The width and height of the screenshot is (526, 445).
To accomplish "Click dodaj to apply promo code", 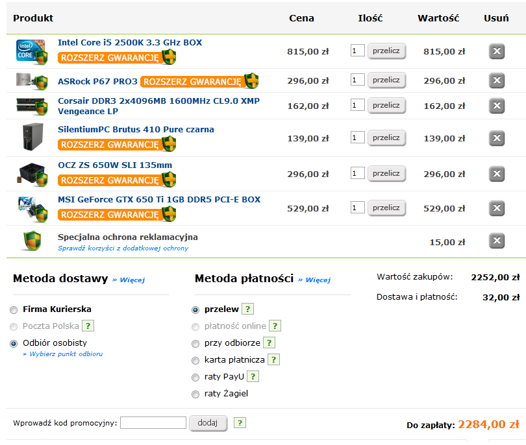I will (x=208, y=423).
